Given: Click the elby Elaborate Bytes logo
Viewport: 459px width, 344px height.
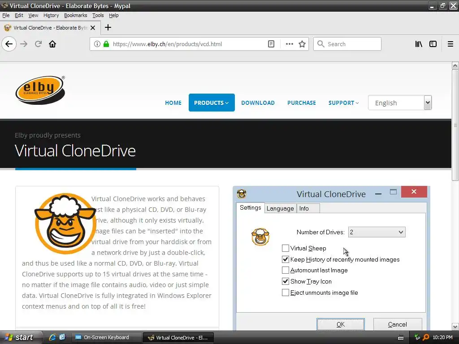Looking at the screenshot, I should [x=40, y=90].
